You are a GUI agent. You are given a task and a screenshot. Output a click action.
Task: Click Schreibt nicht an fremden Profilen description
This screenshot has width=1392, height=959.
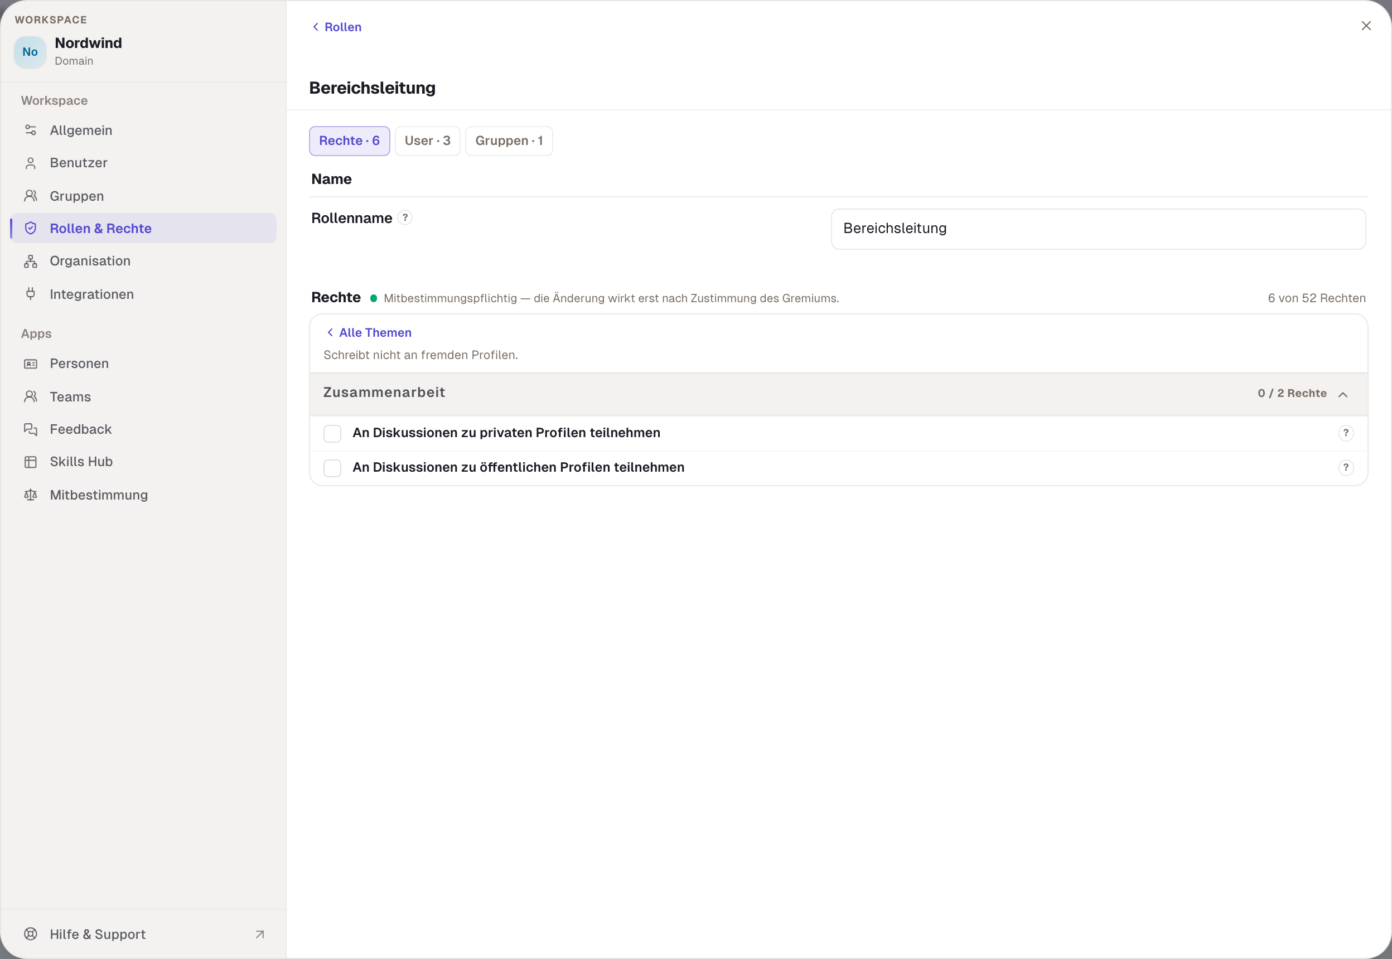420,355
